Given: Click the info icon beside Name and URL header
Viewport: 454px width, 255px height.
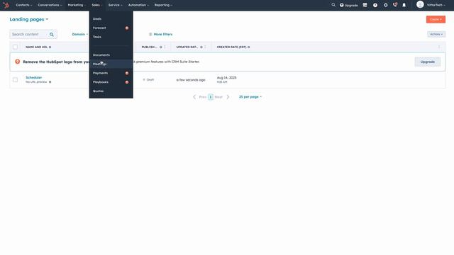Looking at the screenshot, I should (50, 47).
